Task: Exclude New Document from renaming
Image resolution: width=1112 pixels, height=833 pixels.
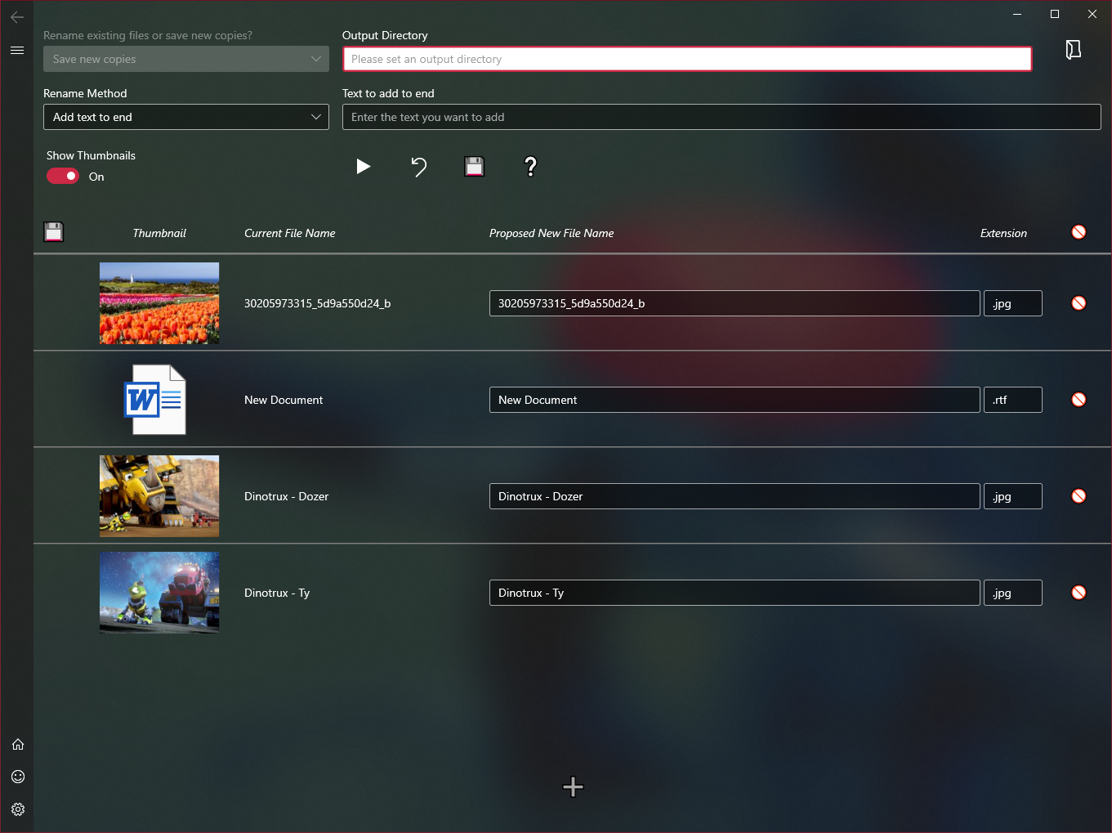Action: (1079, 400)
